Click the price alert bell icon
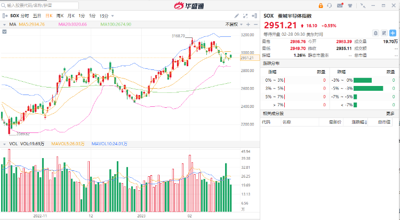This screenshot has height=220, width=400. click(376, 33)
